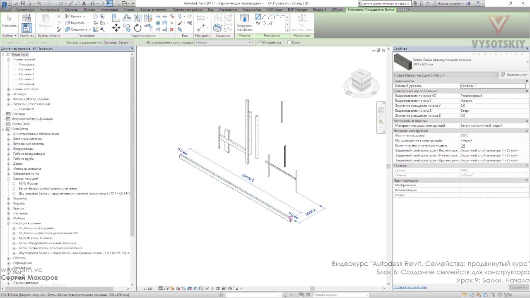Expand the Колонны family node
530x298 pixels.
[8, 198]
